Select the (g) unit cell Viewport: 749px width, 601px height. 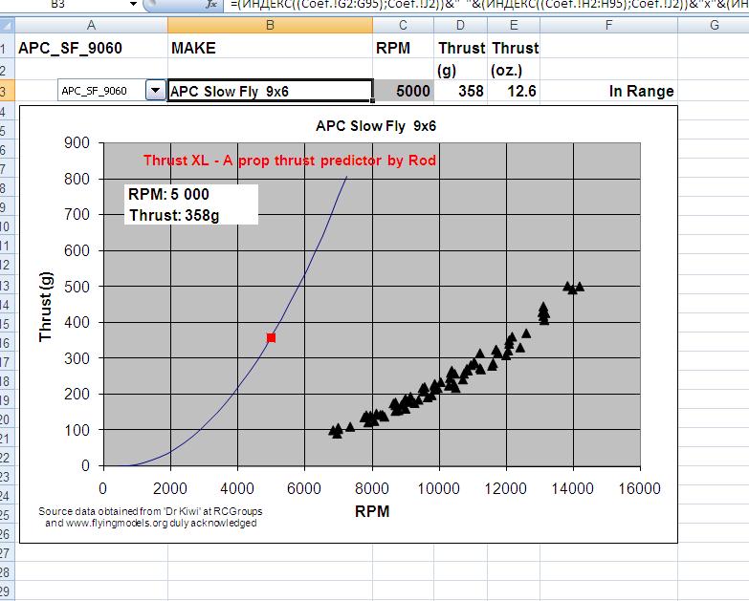coord(460,70)
